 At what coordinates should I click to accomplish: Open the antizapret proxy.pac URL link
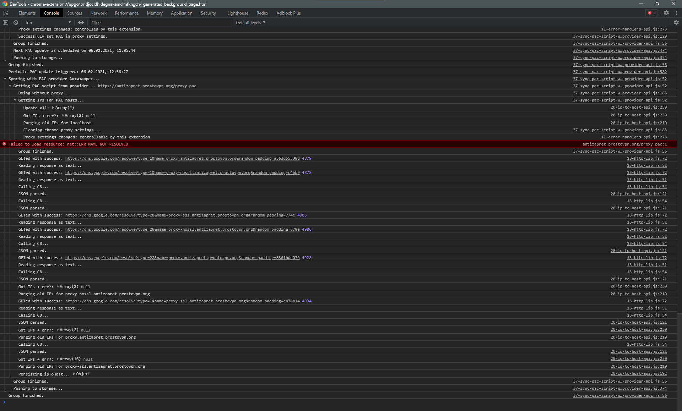[147, 86]
